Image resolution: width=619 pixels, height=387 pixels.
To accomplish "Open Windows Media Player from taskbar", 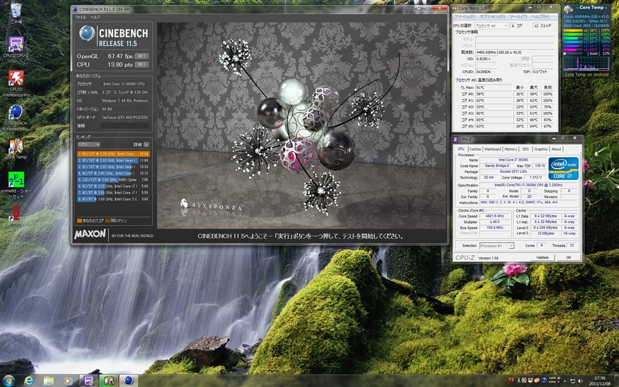I will pos(68,380).
